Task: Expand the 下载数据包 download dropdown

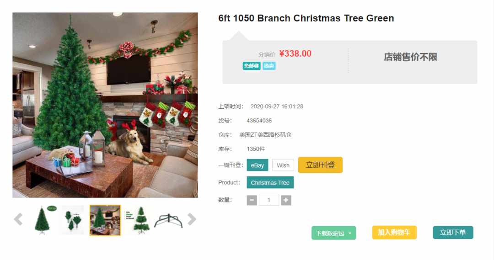Action: coord(333,233)
